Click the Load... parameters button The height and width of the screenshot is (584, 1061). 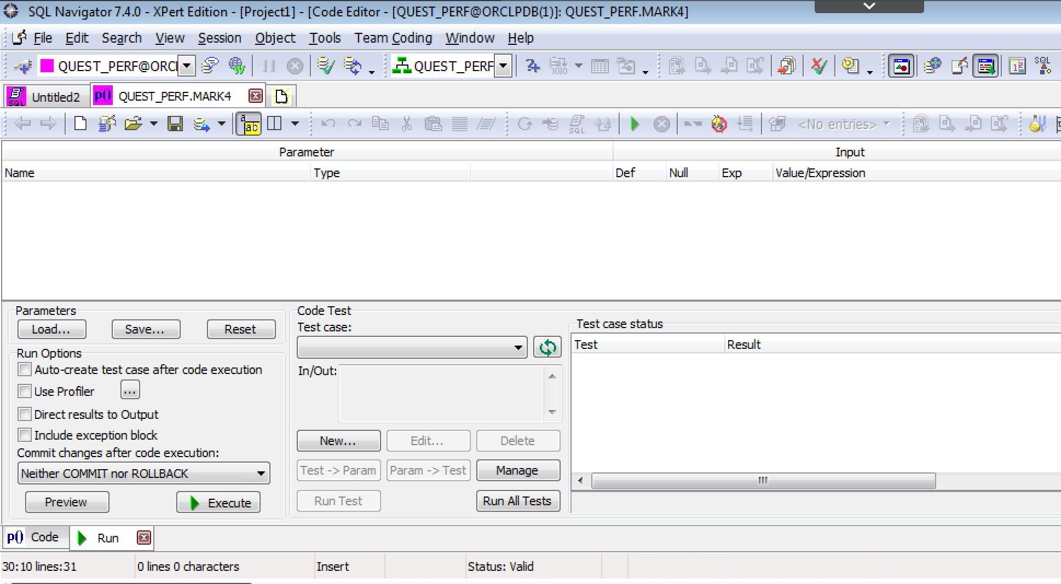51,329
